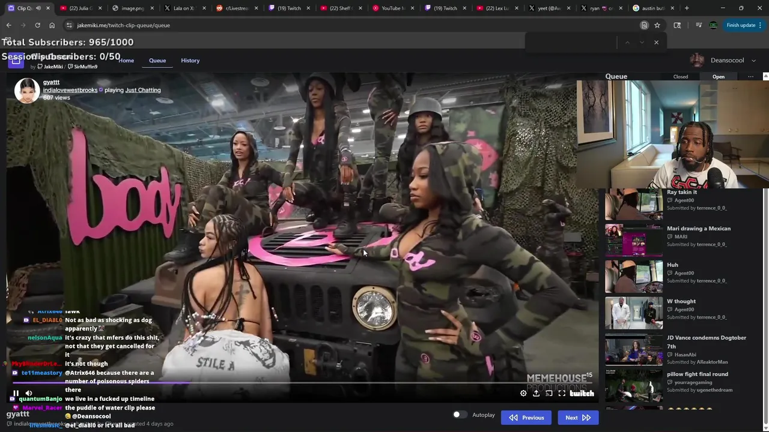Click the Deansocool profile avatar
The width and height of the screenshot is (769, 432).
coord(697,60)
